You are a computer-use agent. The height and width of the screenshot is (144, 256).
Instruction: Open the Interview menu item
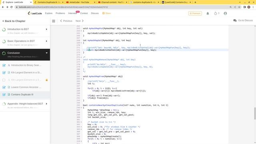(72, 13)
